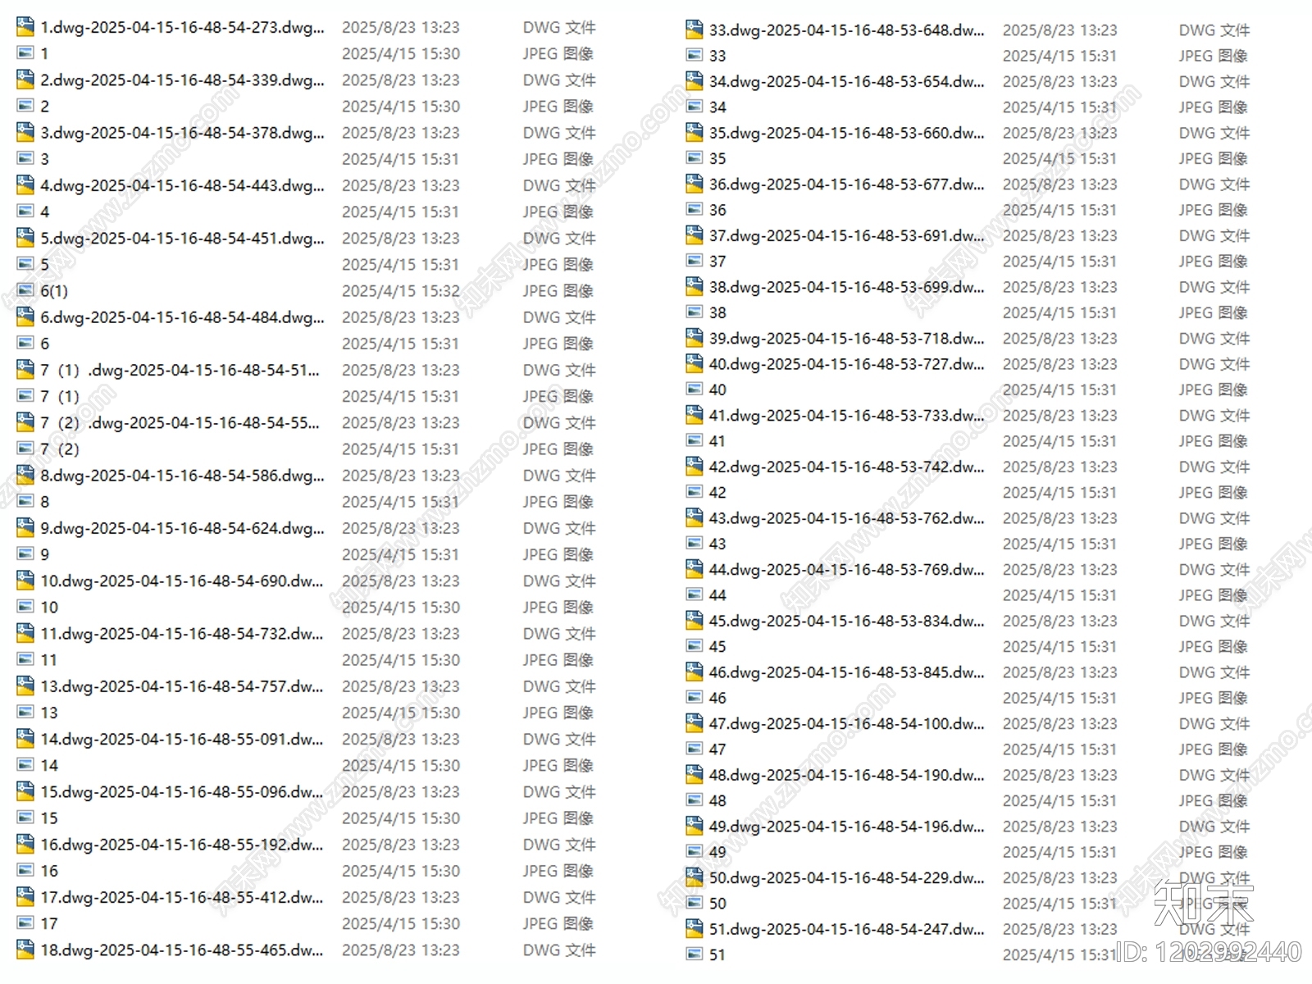Select file 42.dwg-2025-04-15-16-48-53-742
This screenshot has height=984, width=1312.
(x=847, y=467)
